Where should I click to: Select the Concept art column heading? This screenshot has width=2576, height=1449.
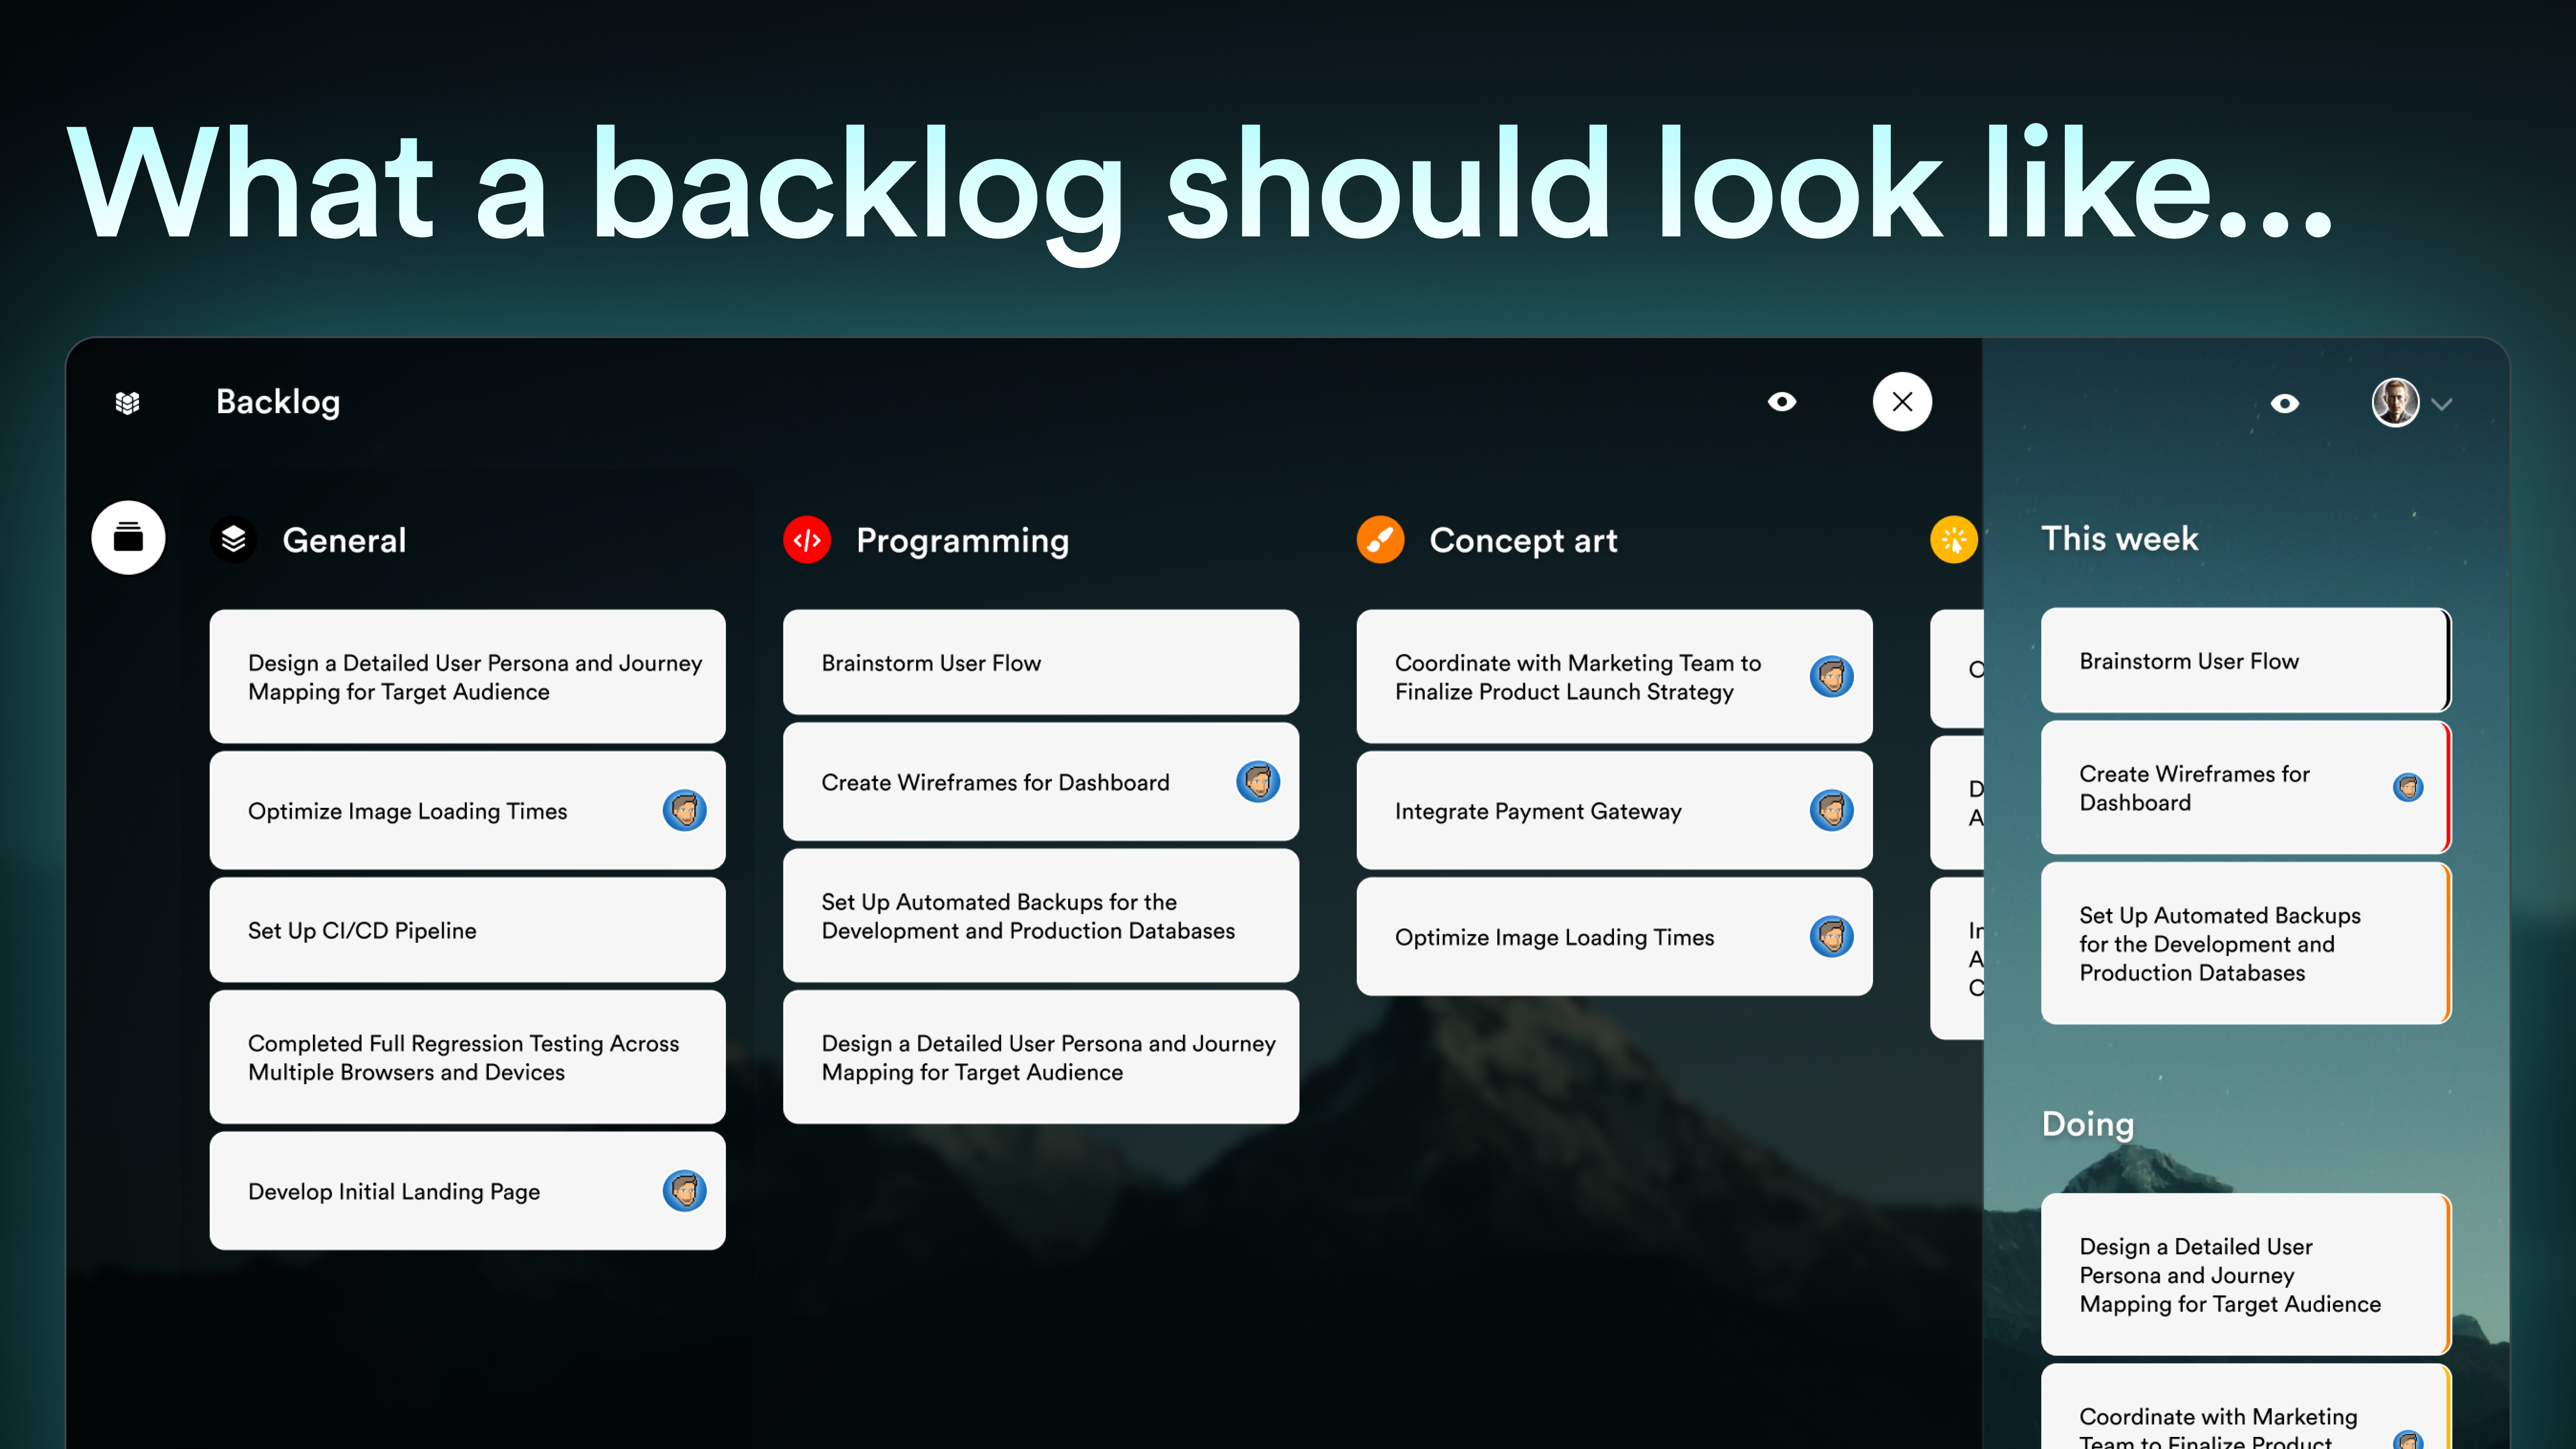pos(1523,540)
